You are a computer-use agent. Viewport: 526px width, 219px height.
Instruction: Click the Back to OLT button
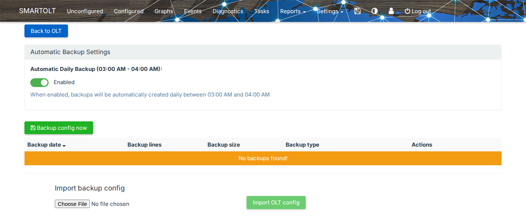click(x=46, y=31)
